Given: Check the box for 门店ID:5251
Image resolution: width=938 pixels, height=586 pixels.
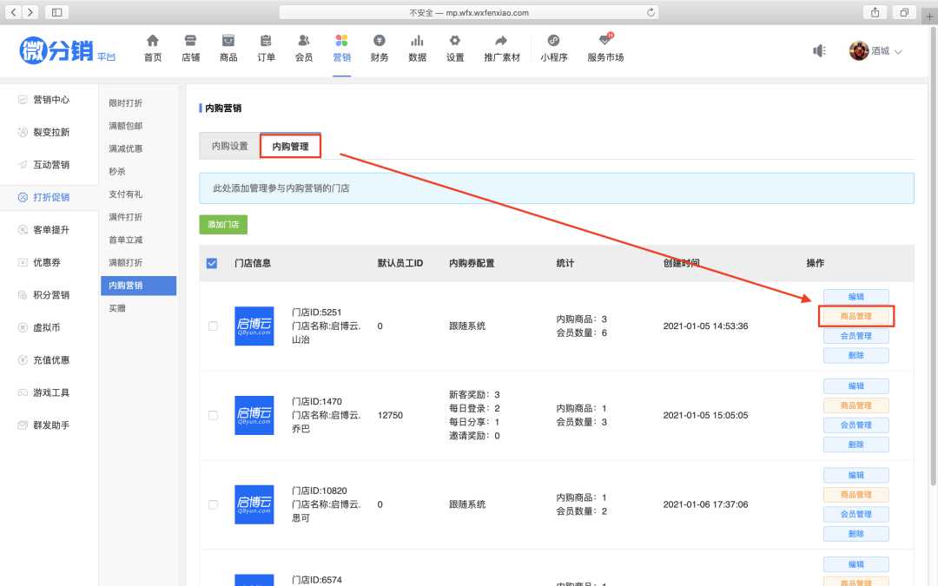Looking at the screenshot, I should click(213, 326).
